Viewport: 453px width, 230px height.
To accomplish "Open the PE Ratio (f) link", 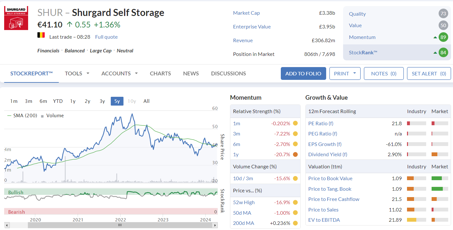I will tap(321, 123).
